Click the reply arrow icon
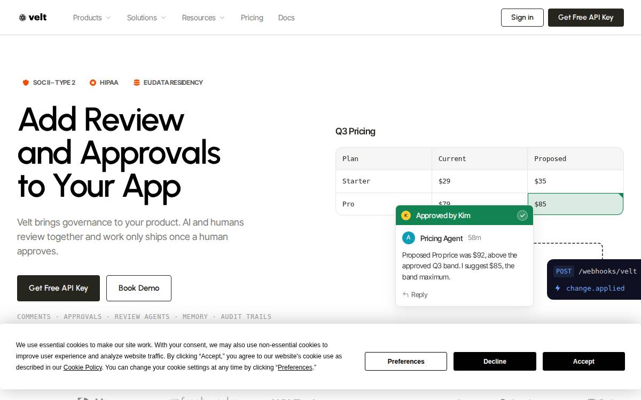This screenshot has height=400, width=641. pos(405,294)
